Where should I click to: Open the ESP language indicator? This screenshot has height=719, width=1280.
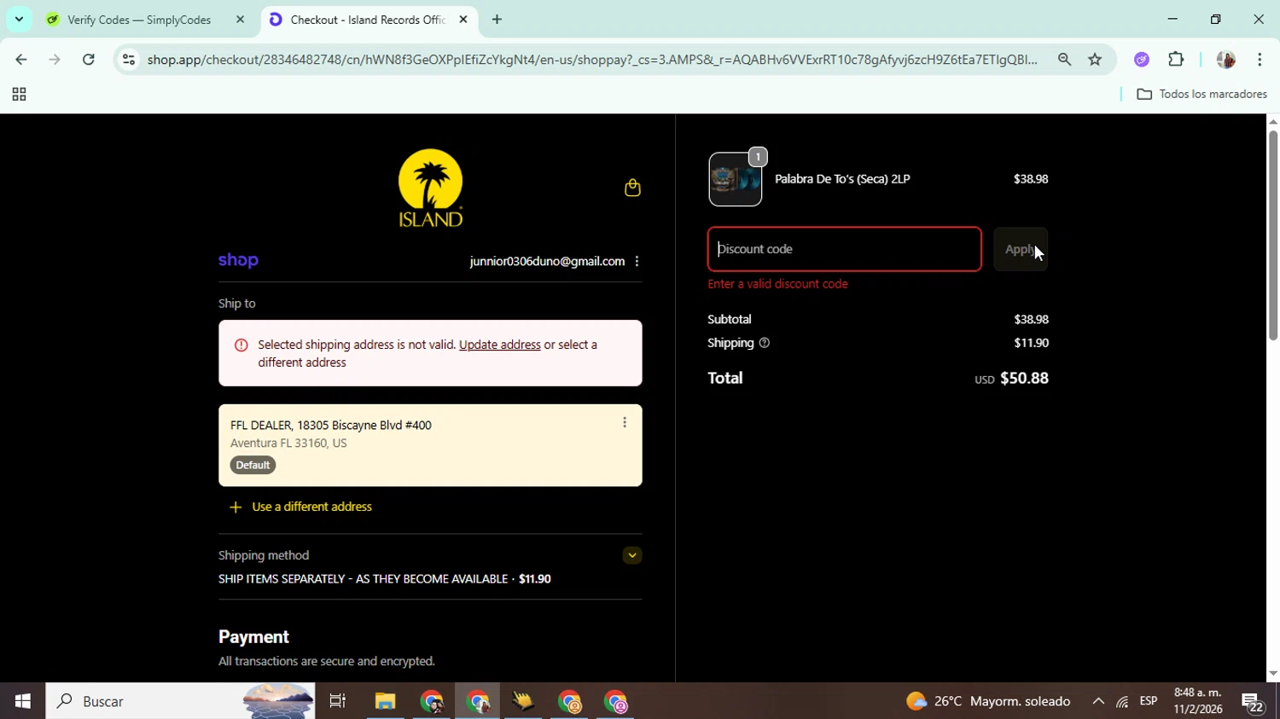(1149, 701)
